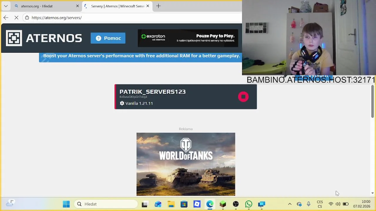Go back using the browser back arrow
Viewport: 376px width, 211px height.
click(6, 18)
